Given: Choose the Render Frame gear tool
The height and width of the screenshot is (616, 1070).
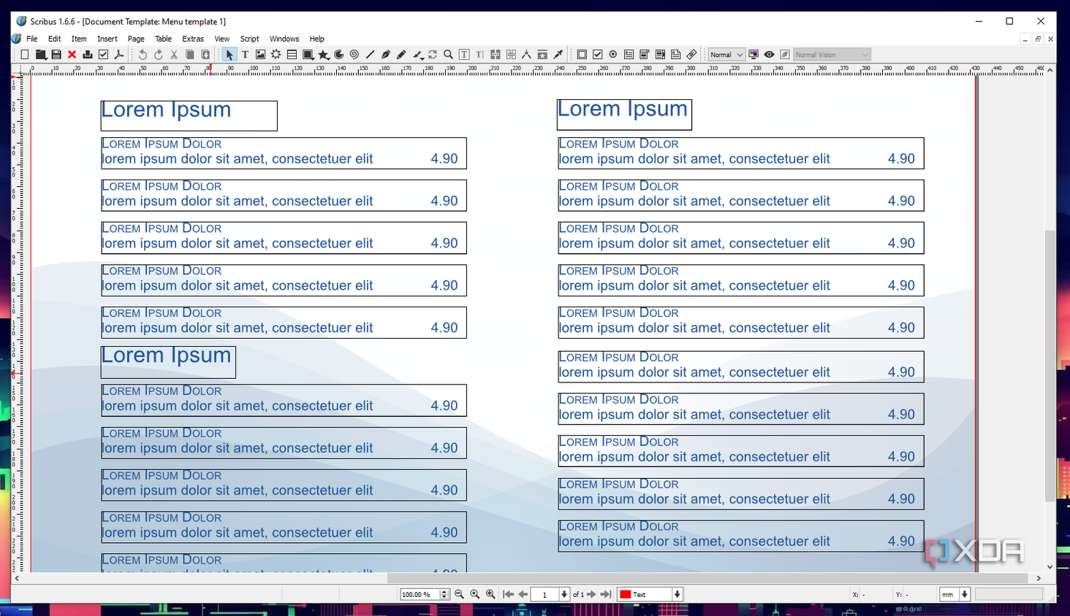Looking at the screenshot, I should [276, 55].
